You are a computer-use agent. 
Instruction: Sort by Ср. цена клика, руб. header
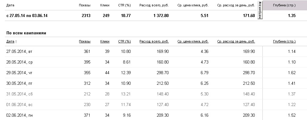[193, 41]
